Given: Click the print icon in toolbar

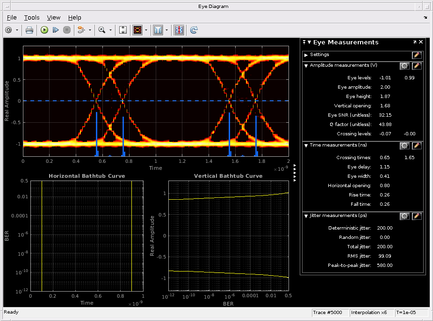Looking at the screenshot, I should click(x=29, y=30).
